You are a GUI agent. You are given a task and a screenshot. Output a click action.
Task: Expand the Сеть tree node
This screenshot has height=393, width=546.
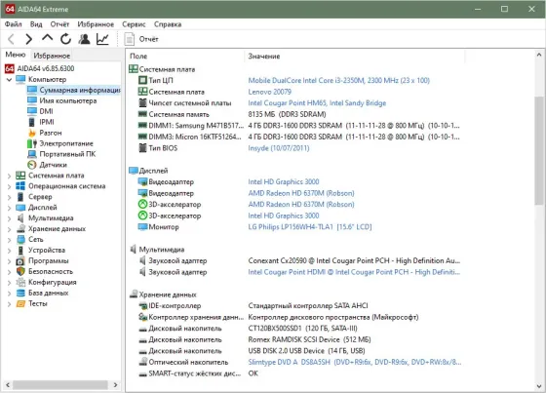[x=9, y=240]
